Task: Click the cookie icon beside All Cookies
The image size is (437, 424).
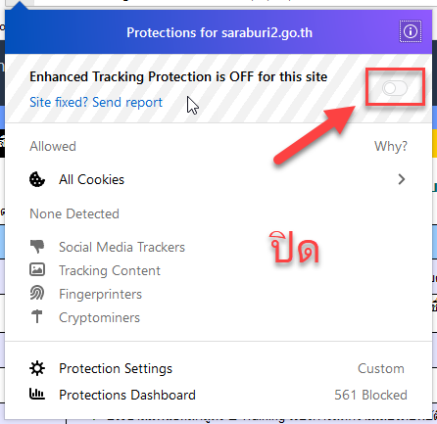Action: click(x=37, y=179)
